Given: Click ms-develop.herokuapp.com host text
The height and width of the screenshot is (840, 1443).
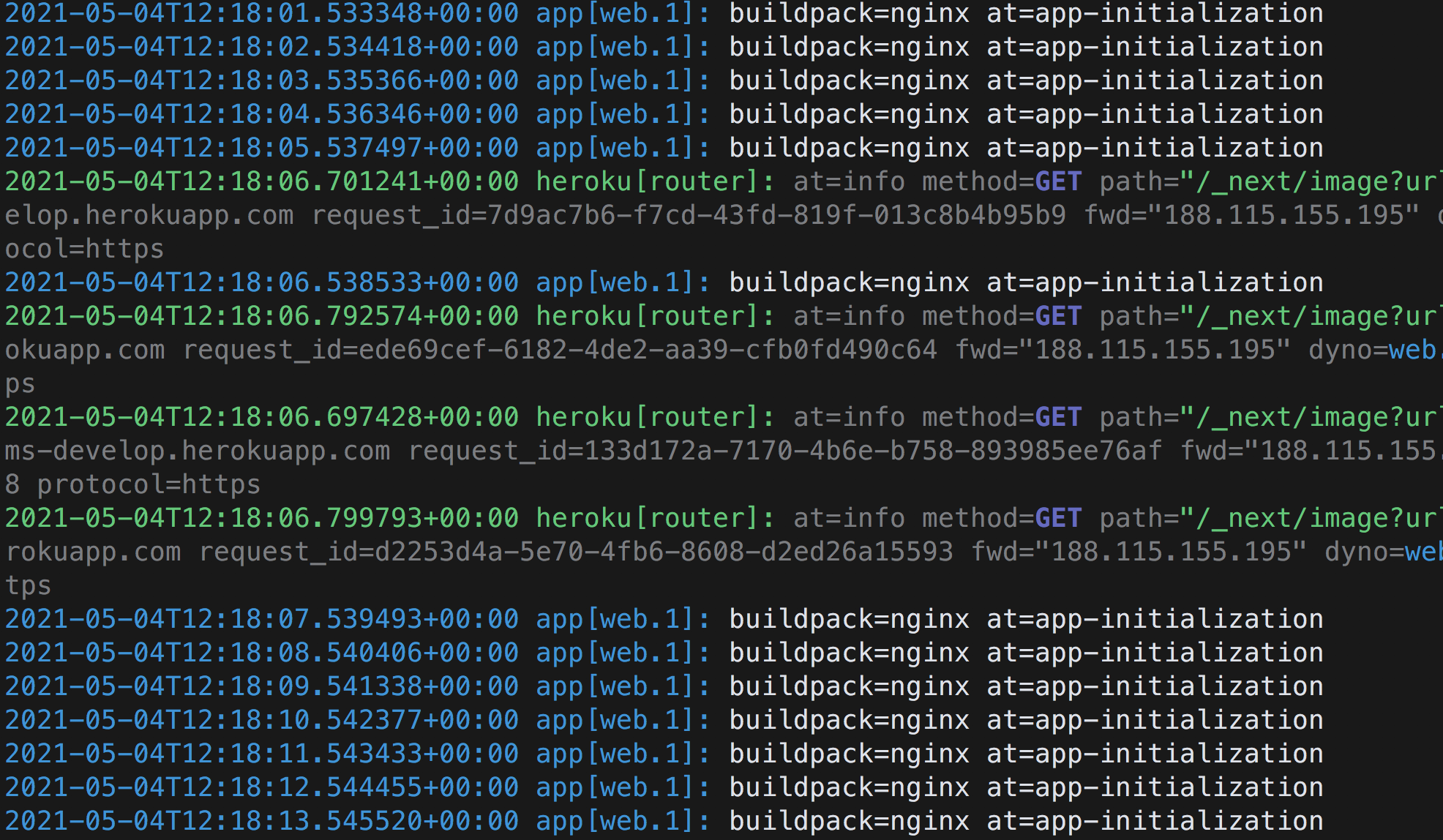Looking at the screenshot, I should 198,451.
